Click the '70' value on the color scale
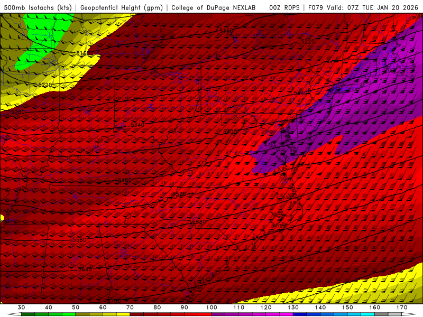The width and height of the screenshot is (423, 317). [x=130, y=307]
